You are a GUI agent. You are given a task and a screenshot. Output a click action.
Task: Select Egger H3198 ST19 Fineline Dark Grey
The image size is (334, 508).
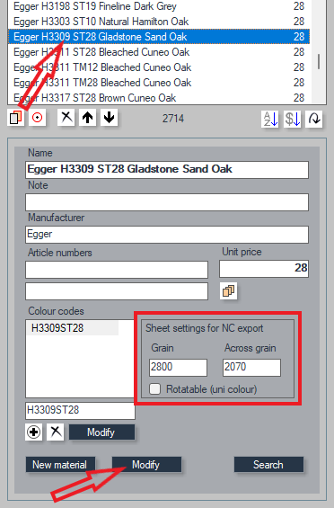[x=159, y=6]
